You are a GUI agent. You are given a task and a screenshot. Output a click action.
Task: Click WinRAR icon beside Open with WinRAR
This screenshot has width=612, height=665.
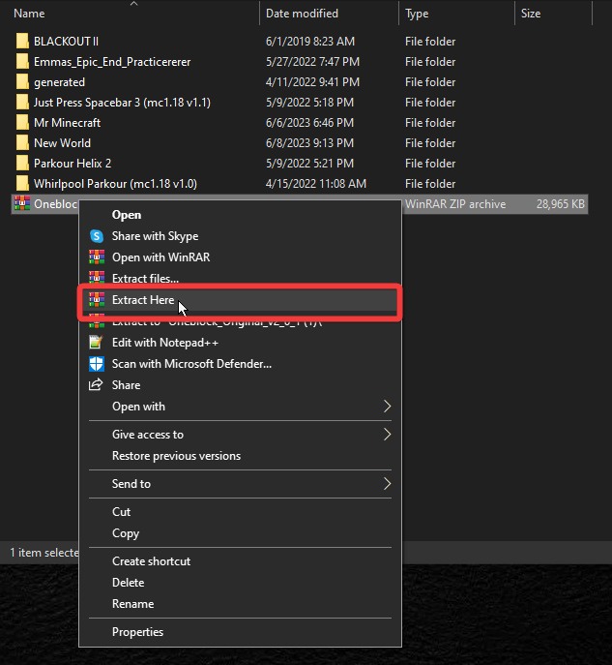pyautogui.click(x=97, y=257)
